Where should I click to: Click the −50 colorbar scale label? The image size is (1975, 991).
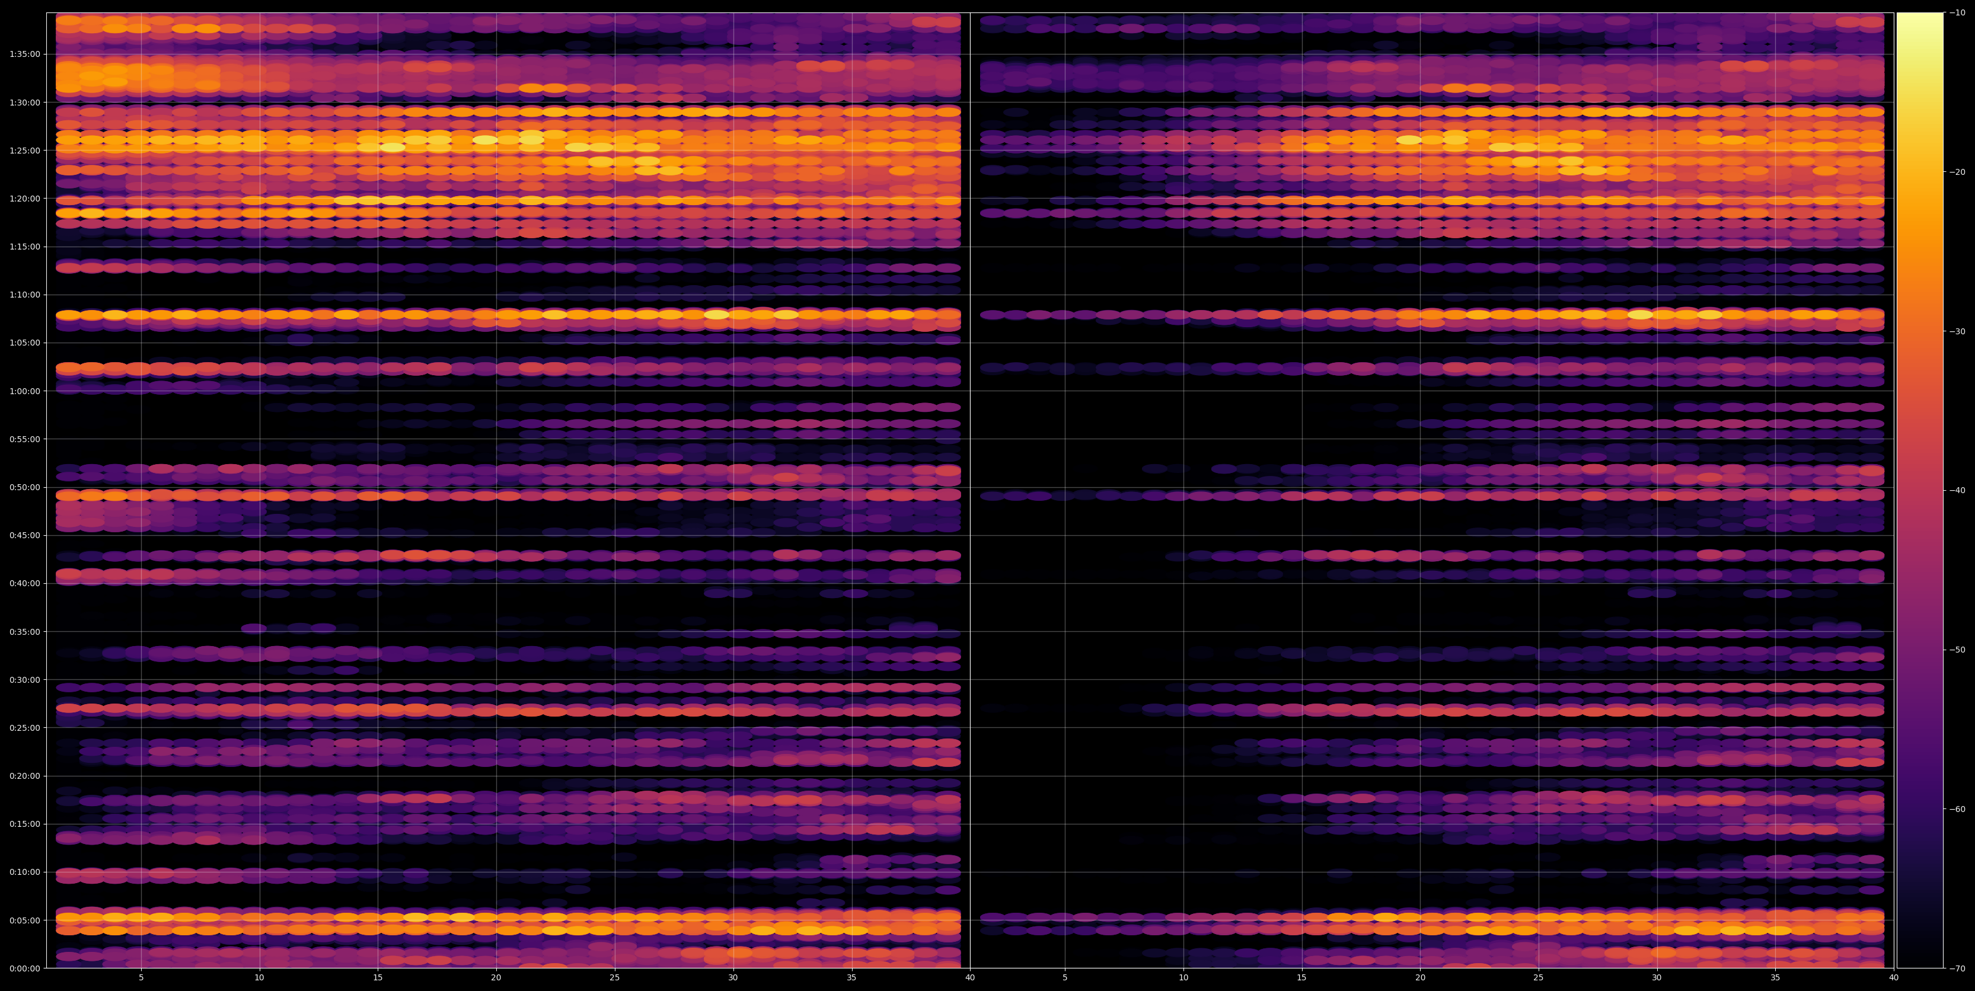1957,650
